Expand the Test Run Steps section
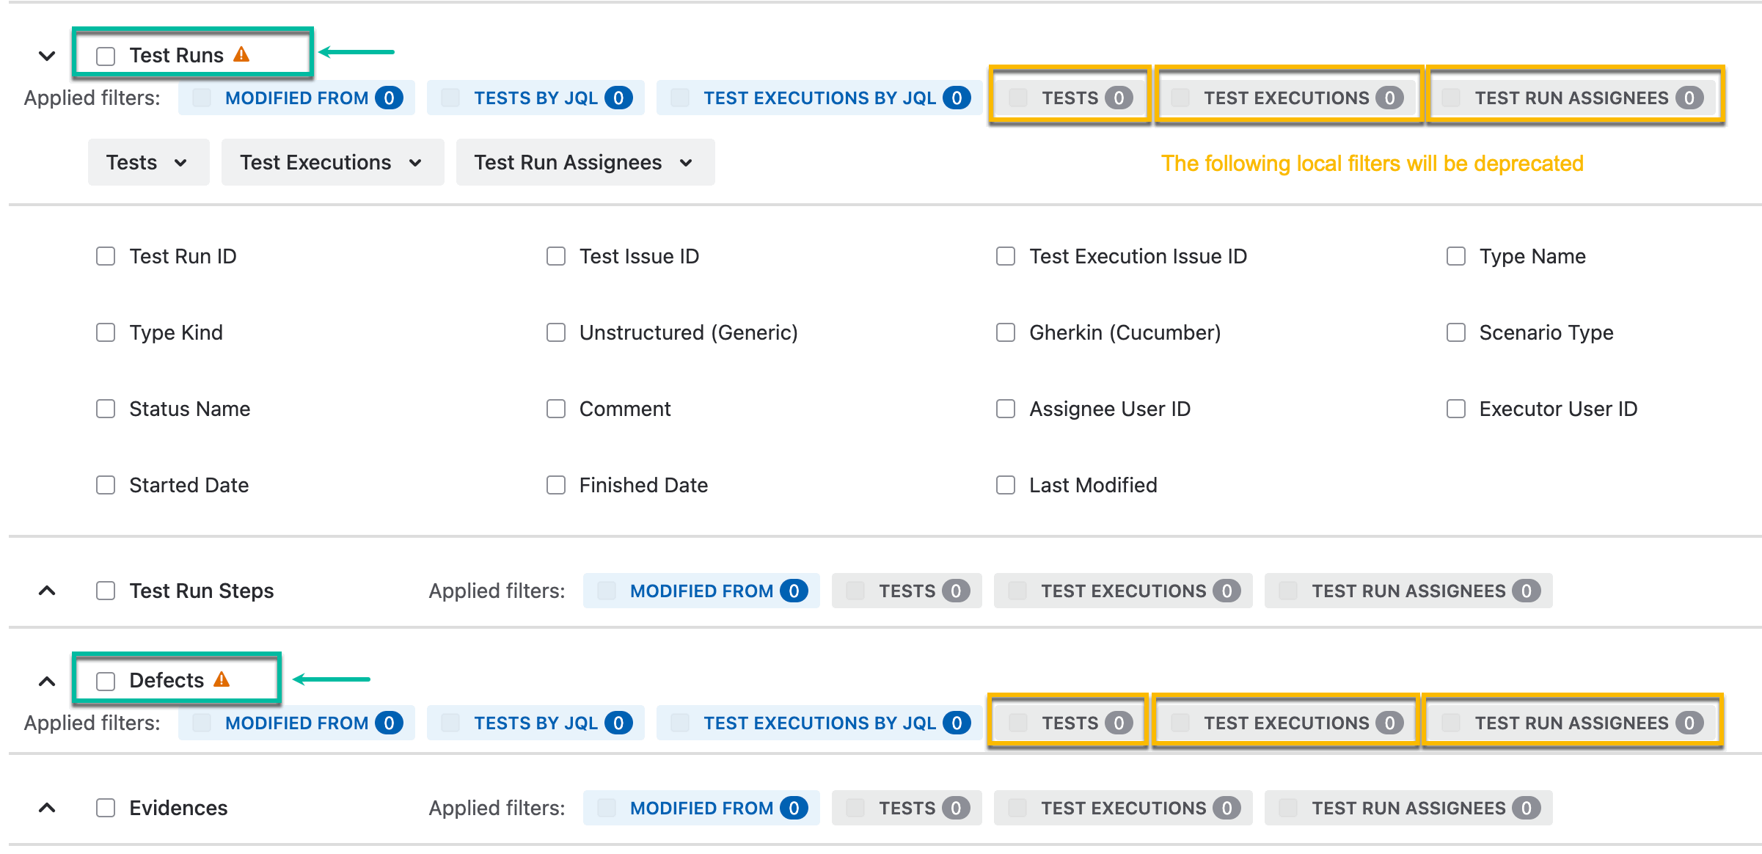This screenshot has width=1762, height=854. coord(47,591)
